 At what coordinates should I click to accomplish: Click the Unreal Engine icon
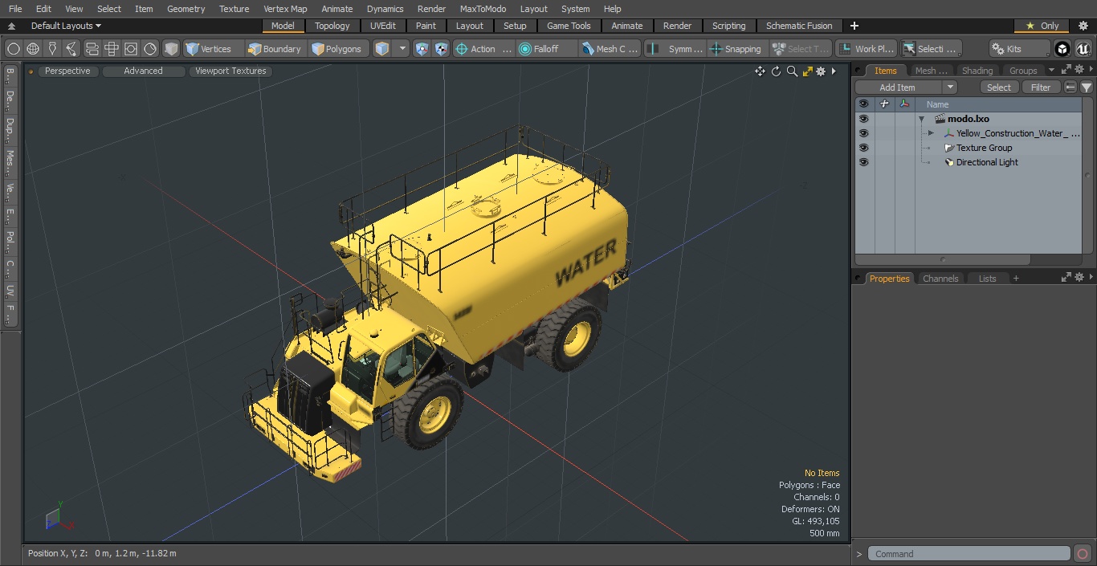(x=1083, y=49)
